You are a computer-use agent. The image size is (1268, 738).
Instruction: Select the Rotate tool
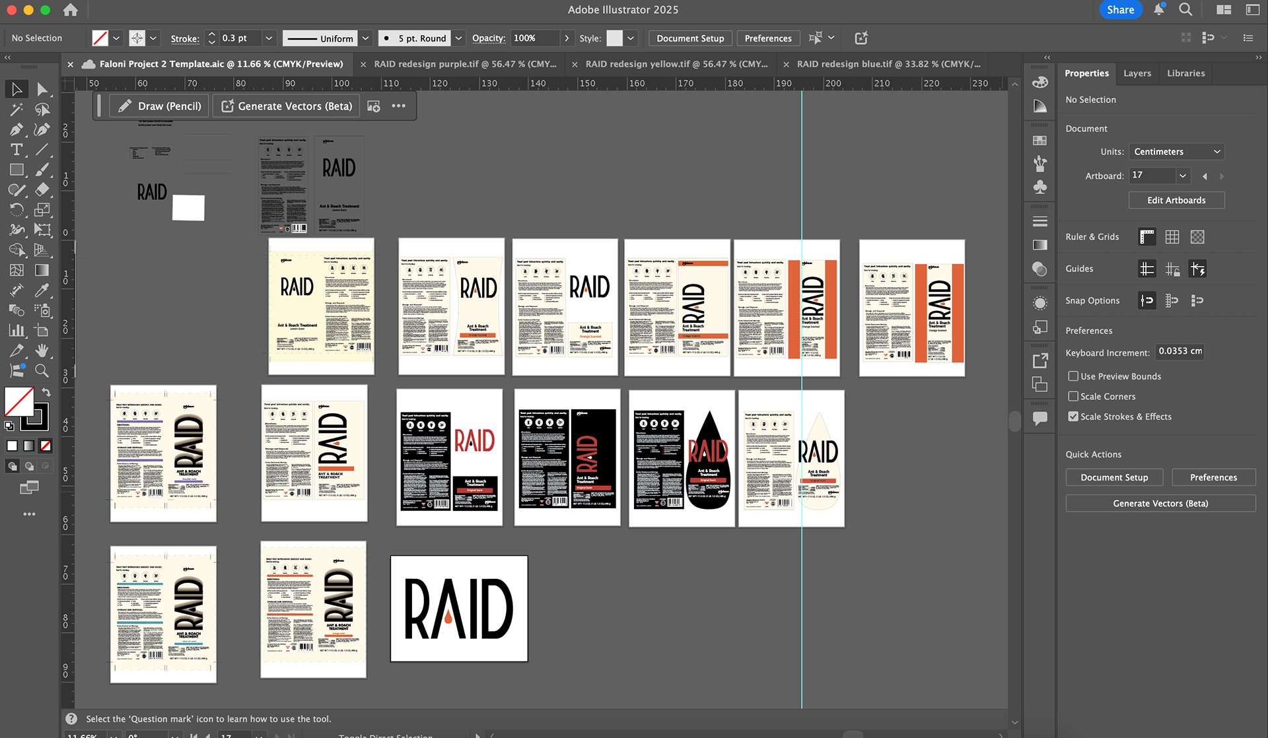pos(17,210)
